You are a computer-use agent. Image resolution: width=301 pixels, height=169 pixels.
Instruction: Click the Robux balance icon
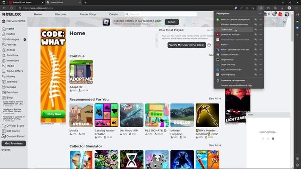(265, 14)
